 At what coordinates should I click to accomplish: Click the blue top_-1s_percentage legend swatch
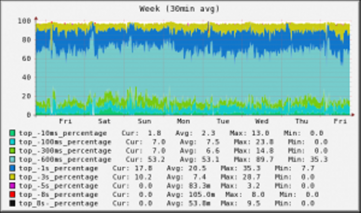coord(12,168)
